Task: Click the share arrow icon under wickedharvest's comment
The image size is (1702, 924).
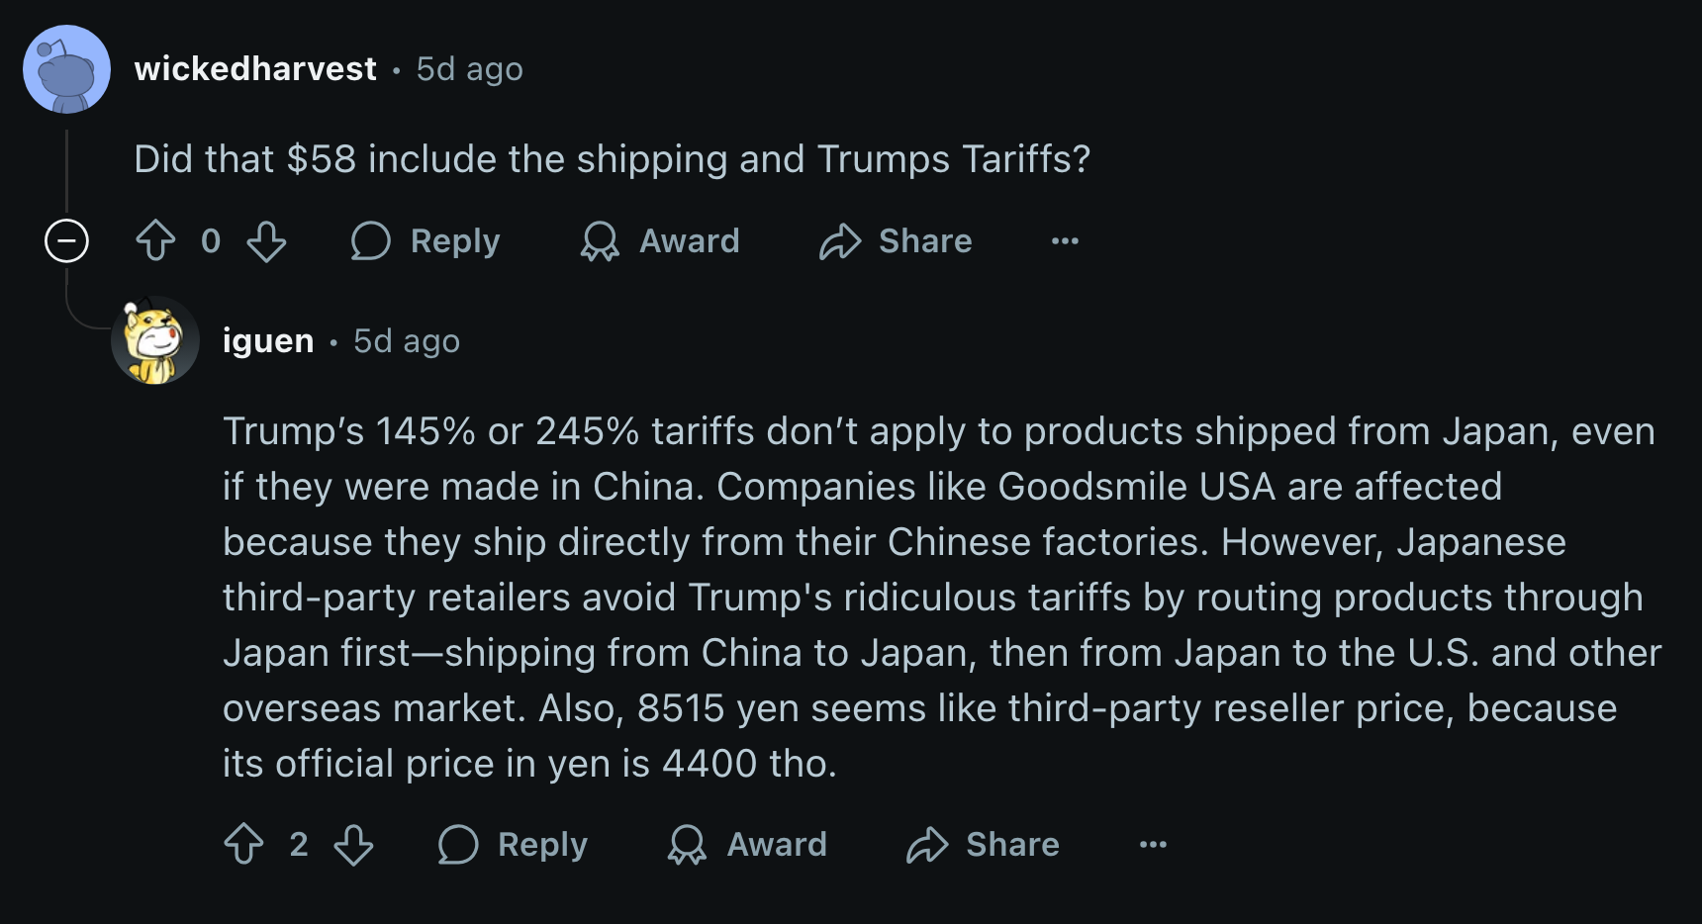Action: click(840, 240)
